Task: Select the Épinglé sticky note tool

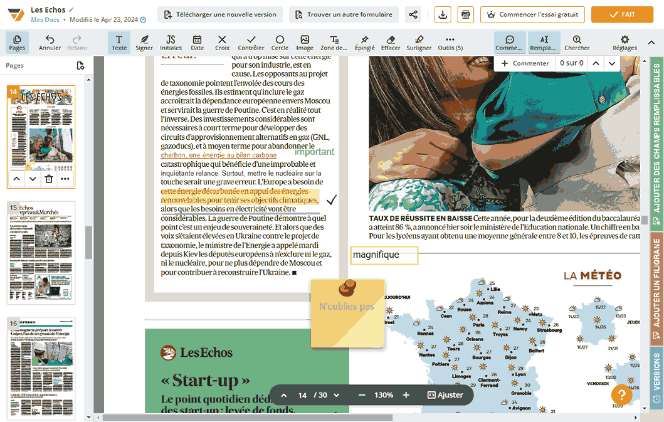Action: pyautogui.click(x=365, y=43)
